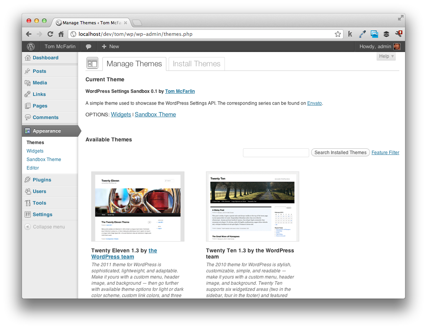Open the Tools menu item
This screenshot has height=329, width=427.
[50, 203]
